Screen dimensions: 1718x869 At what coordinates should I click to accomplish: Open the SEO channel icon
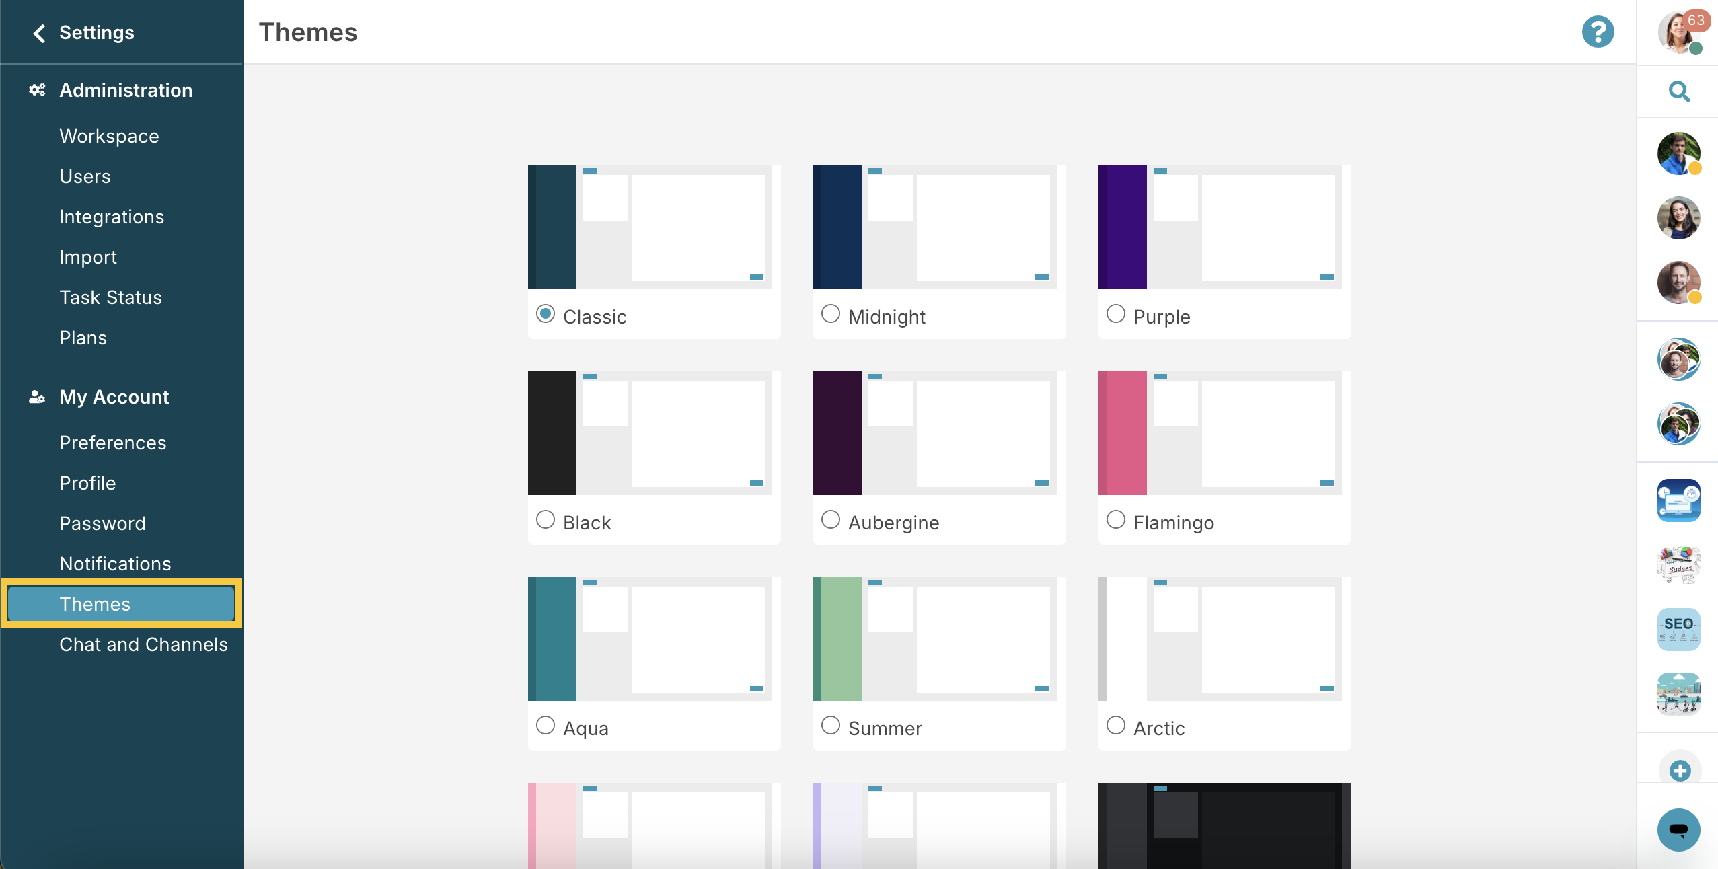click(x=1679, y=630)
